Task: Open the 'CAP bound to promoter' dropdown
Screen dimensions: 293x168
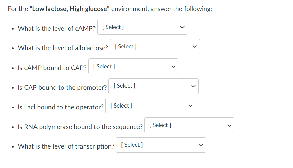Action: pyautogui.click(x=153, y=86)
